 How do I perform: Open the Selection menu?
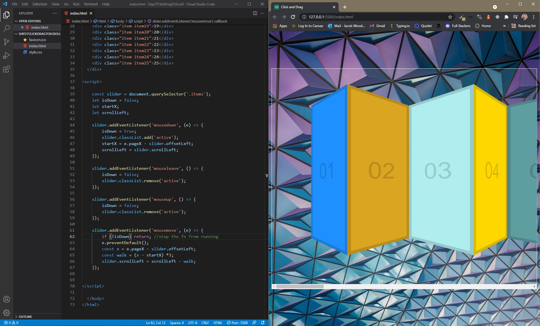[40, 4]
